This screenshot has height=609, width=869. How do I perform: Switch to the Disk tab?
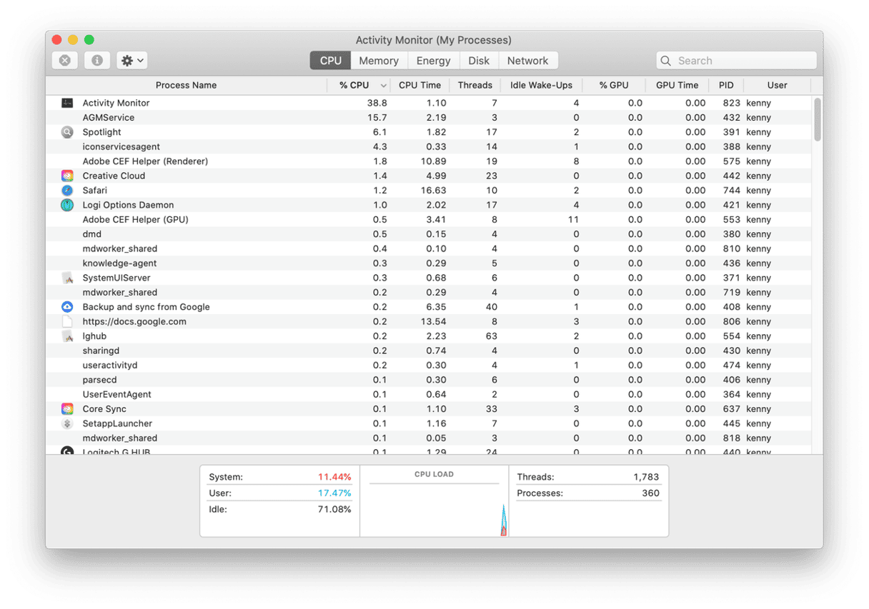coord(479,61)
